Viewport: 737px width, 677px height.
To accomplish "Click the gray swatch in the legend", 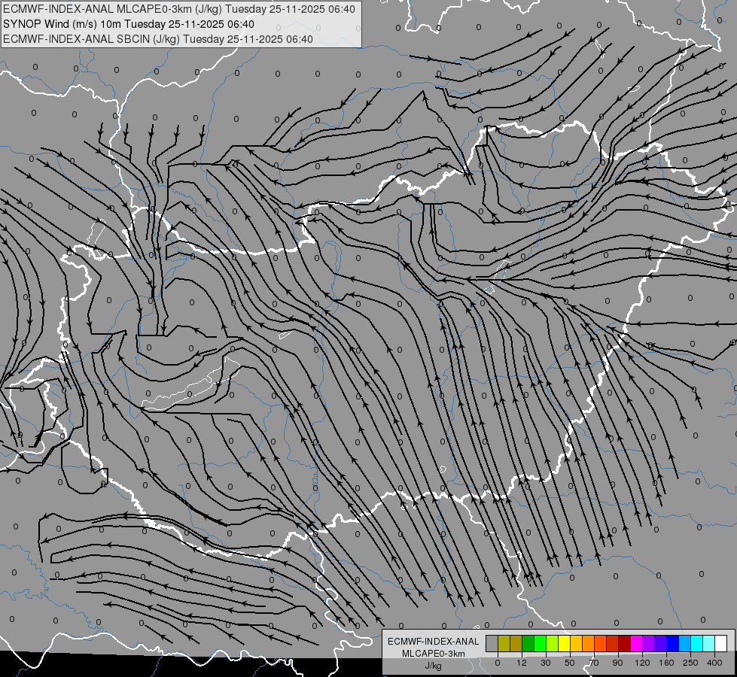I will tap(492, 643).
